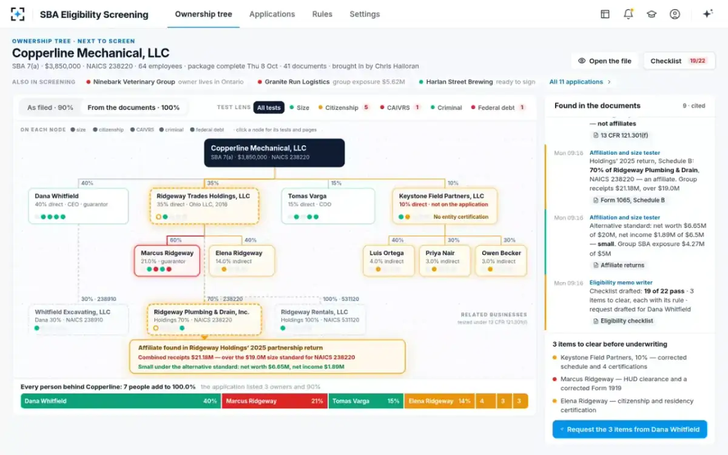This screenshot has height=455, width=728.
Task: Open Granite Run Logistics application
Action: tap(331, 82)
